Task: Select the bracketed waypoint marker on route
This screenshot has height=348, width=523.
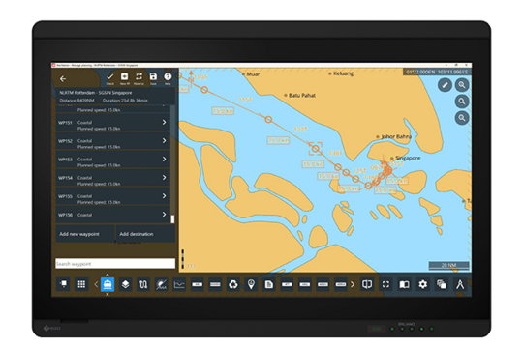Action: (x=315, y=149)
